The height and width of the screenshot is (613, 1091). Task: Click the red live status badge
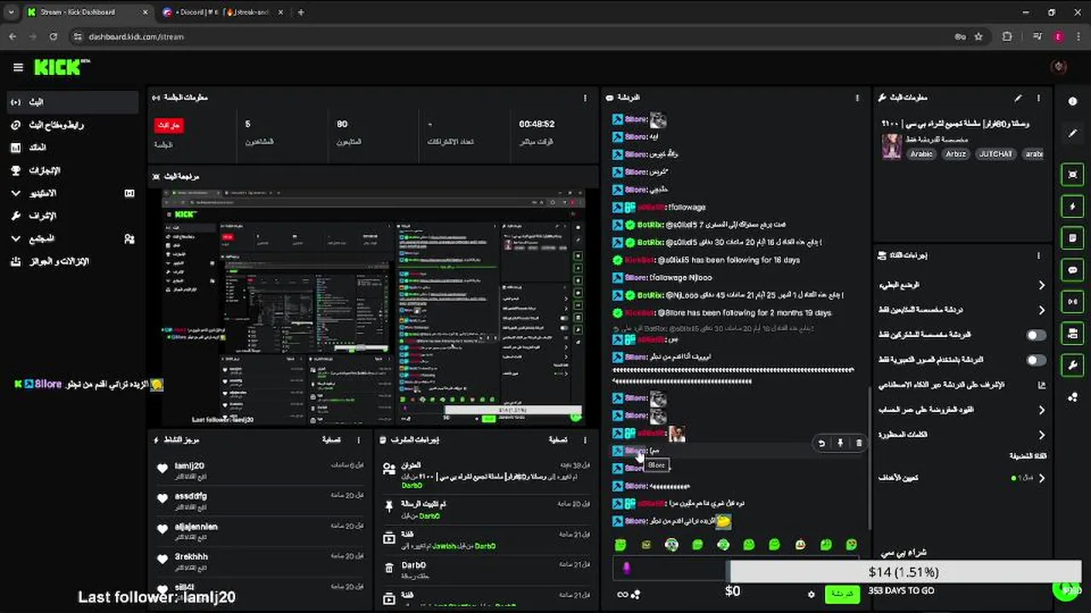(169, 125)
